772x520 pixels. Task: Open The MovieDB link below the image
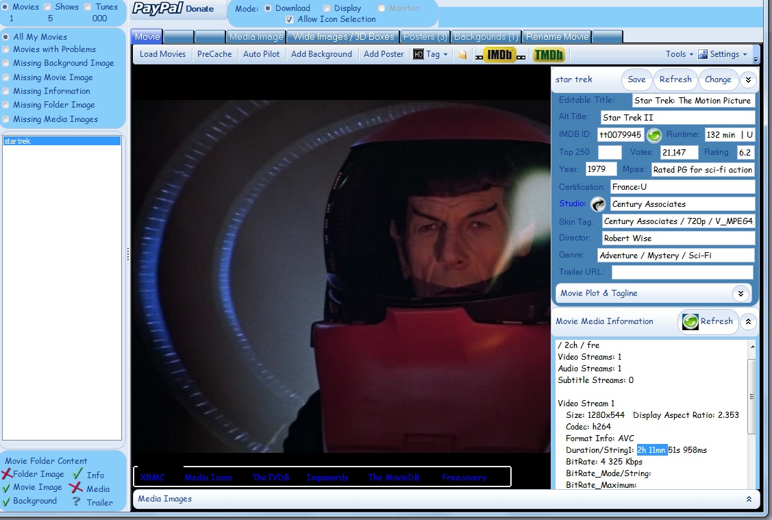click(x=393, y=478)
